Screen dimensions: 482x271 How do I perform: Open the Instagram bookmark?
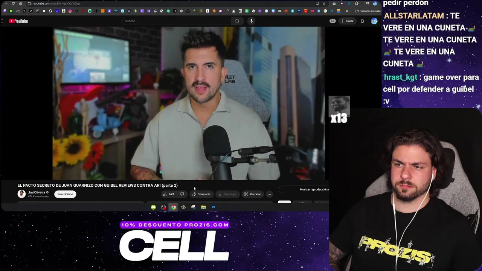pos(70,11)
